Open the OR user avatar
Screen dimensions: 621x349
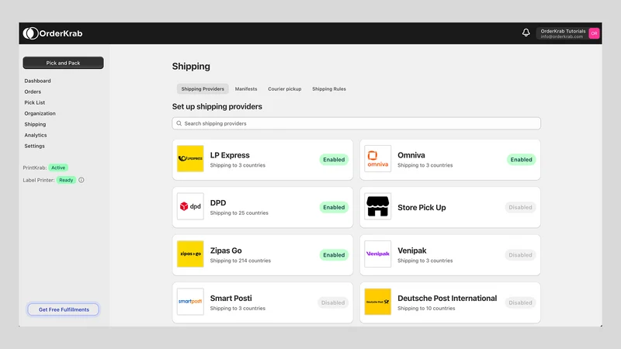point(594,33)
